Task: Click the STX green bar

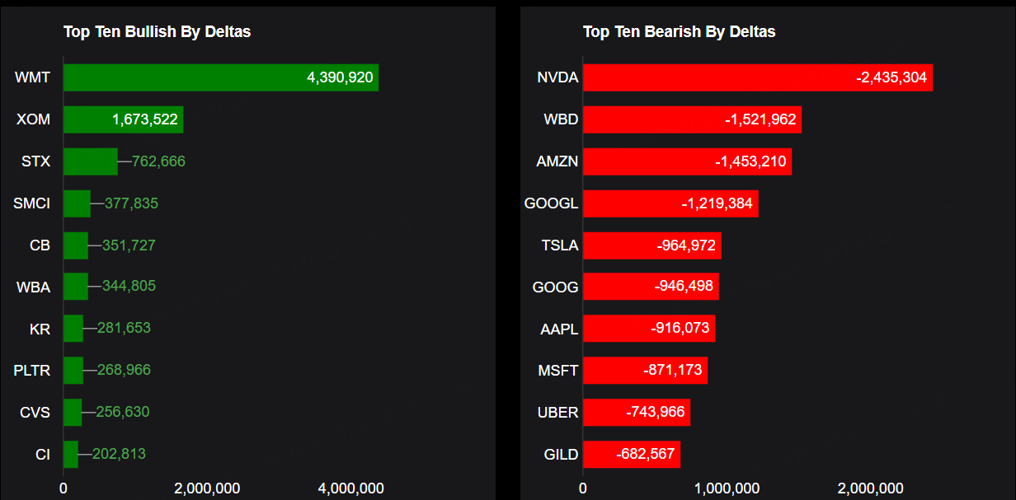Action: click(91, 161)
